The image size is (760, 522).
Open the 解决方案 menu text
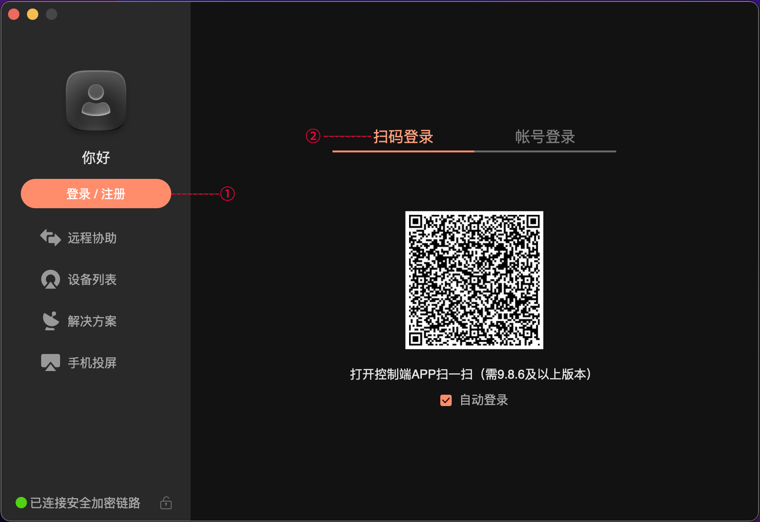92,321
